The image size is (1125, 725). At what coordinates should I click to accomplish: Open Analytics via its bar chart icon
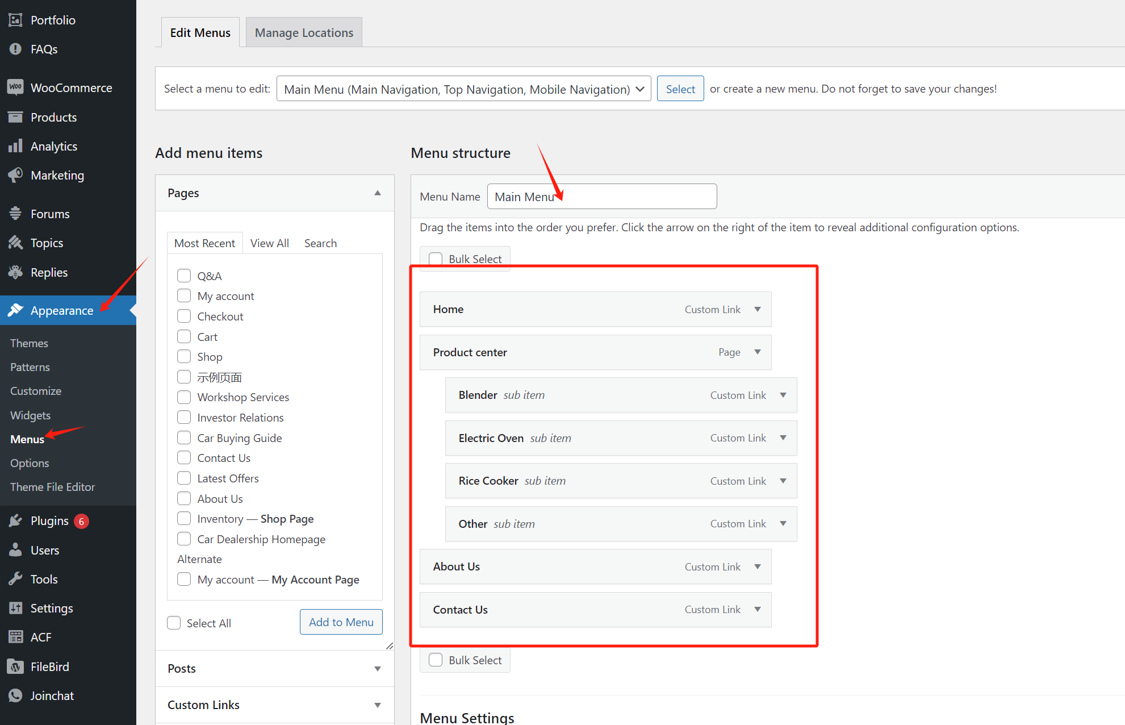point(15,146)
